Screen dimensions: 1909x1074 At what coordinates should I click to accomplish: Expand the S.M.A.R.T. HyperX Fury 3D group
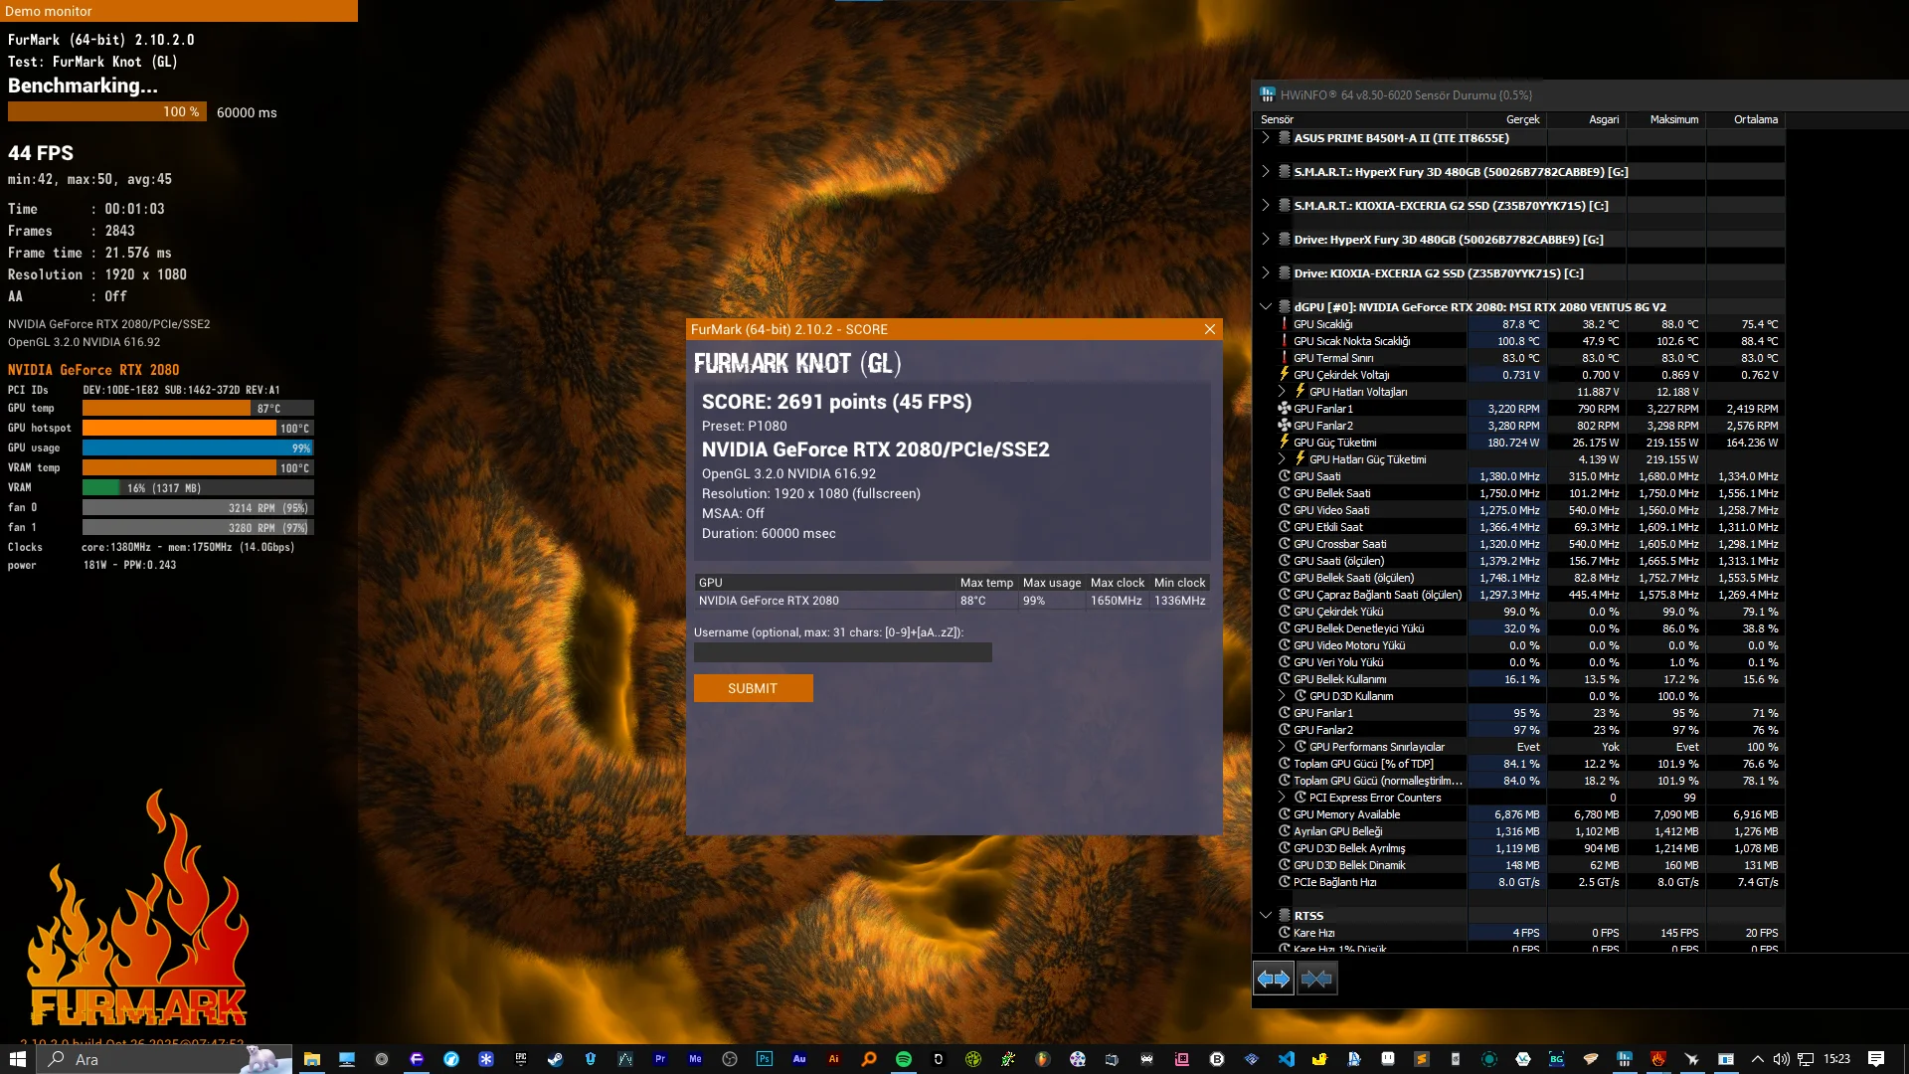click(x=1266, y=172)
